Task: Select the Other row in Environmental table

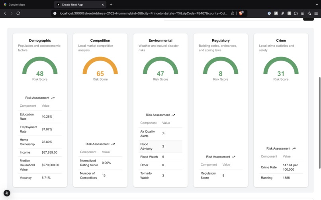Action: (x=160, y=165)
